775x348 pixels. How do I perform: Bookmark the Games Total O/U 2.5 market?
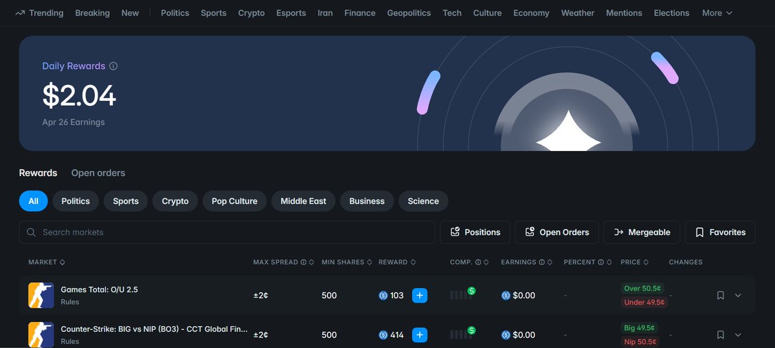(x=721, y=295)
